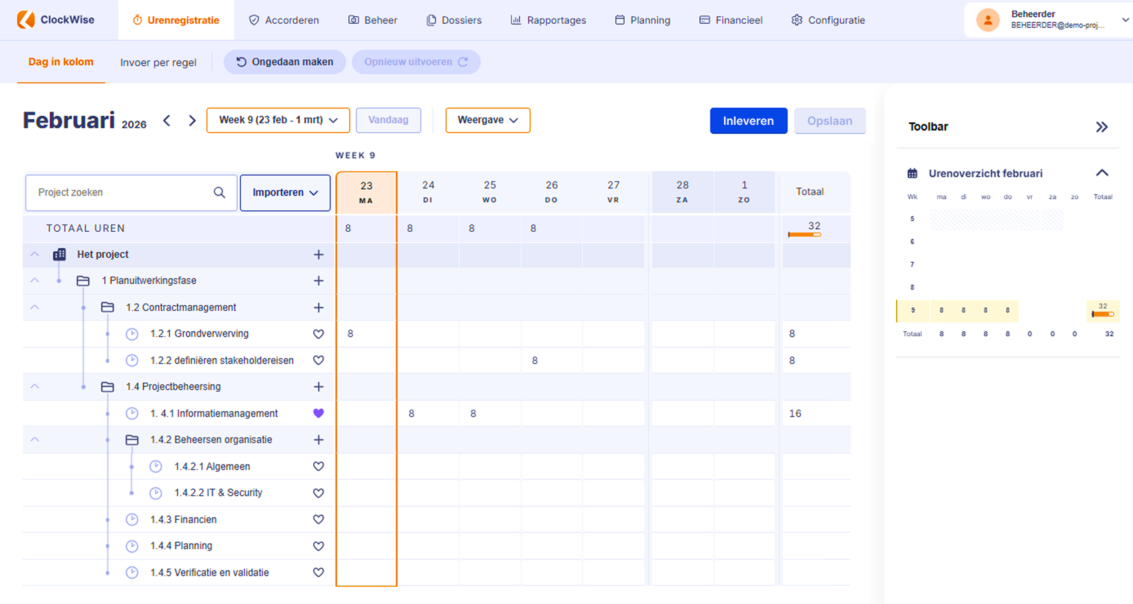Click the ClockWise logo icon

tap(26, 20)
